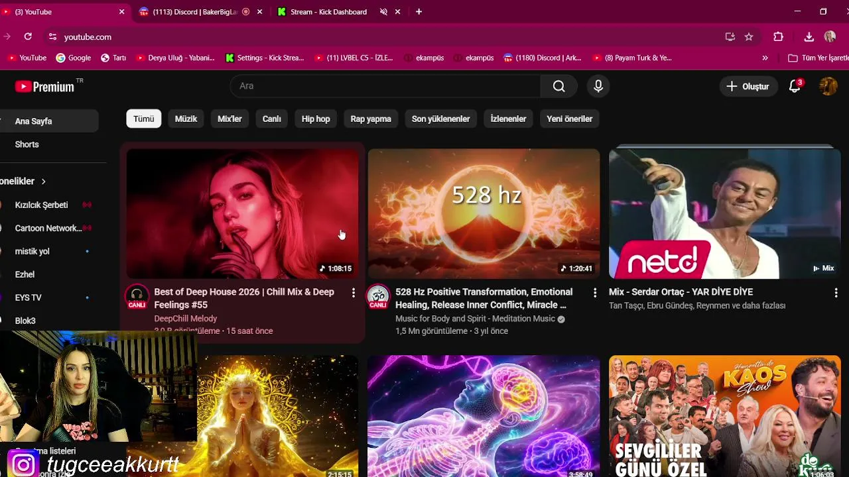Open 528 hz video thumbnail

[x=484, y=213]
